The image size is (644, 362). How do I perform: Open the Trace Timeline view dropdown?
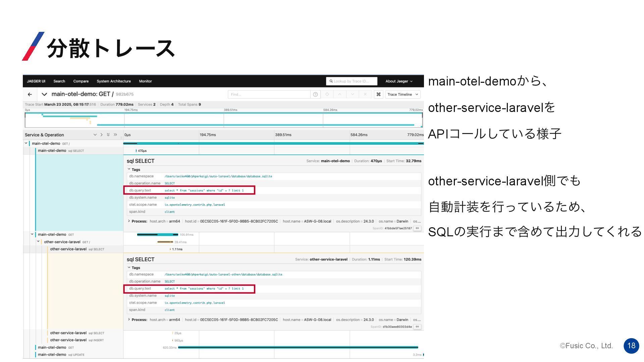point(402,95)
